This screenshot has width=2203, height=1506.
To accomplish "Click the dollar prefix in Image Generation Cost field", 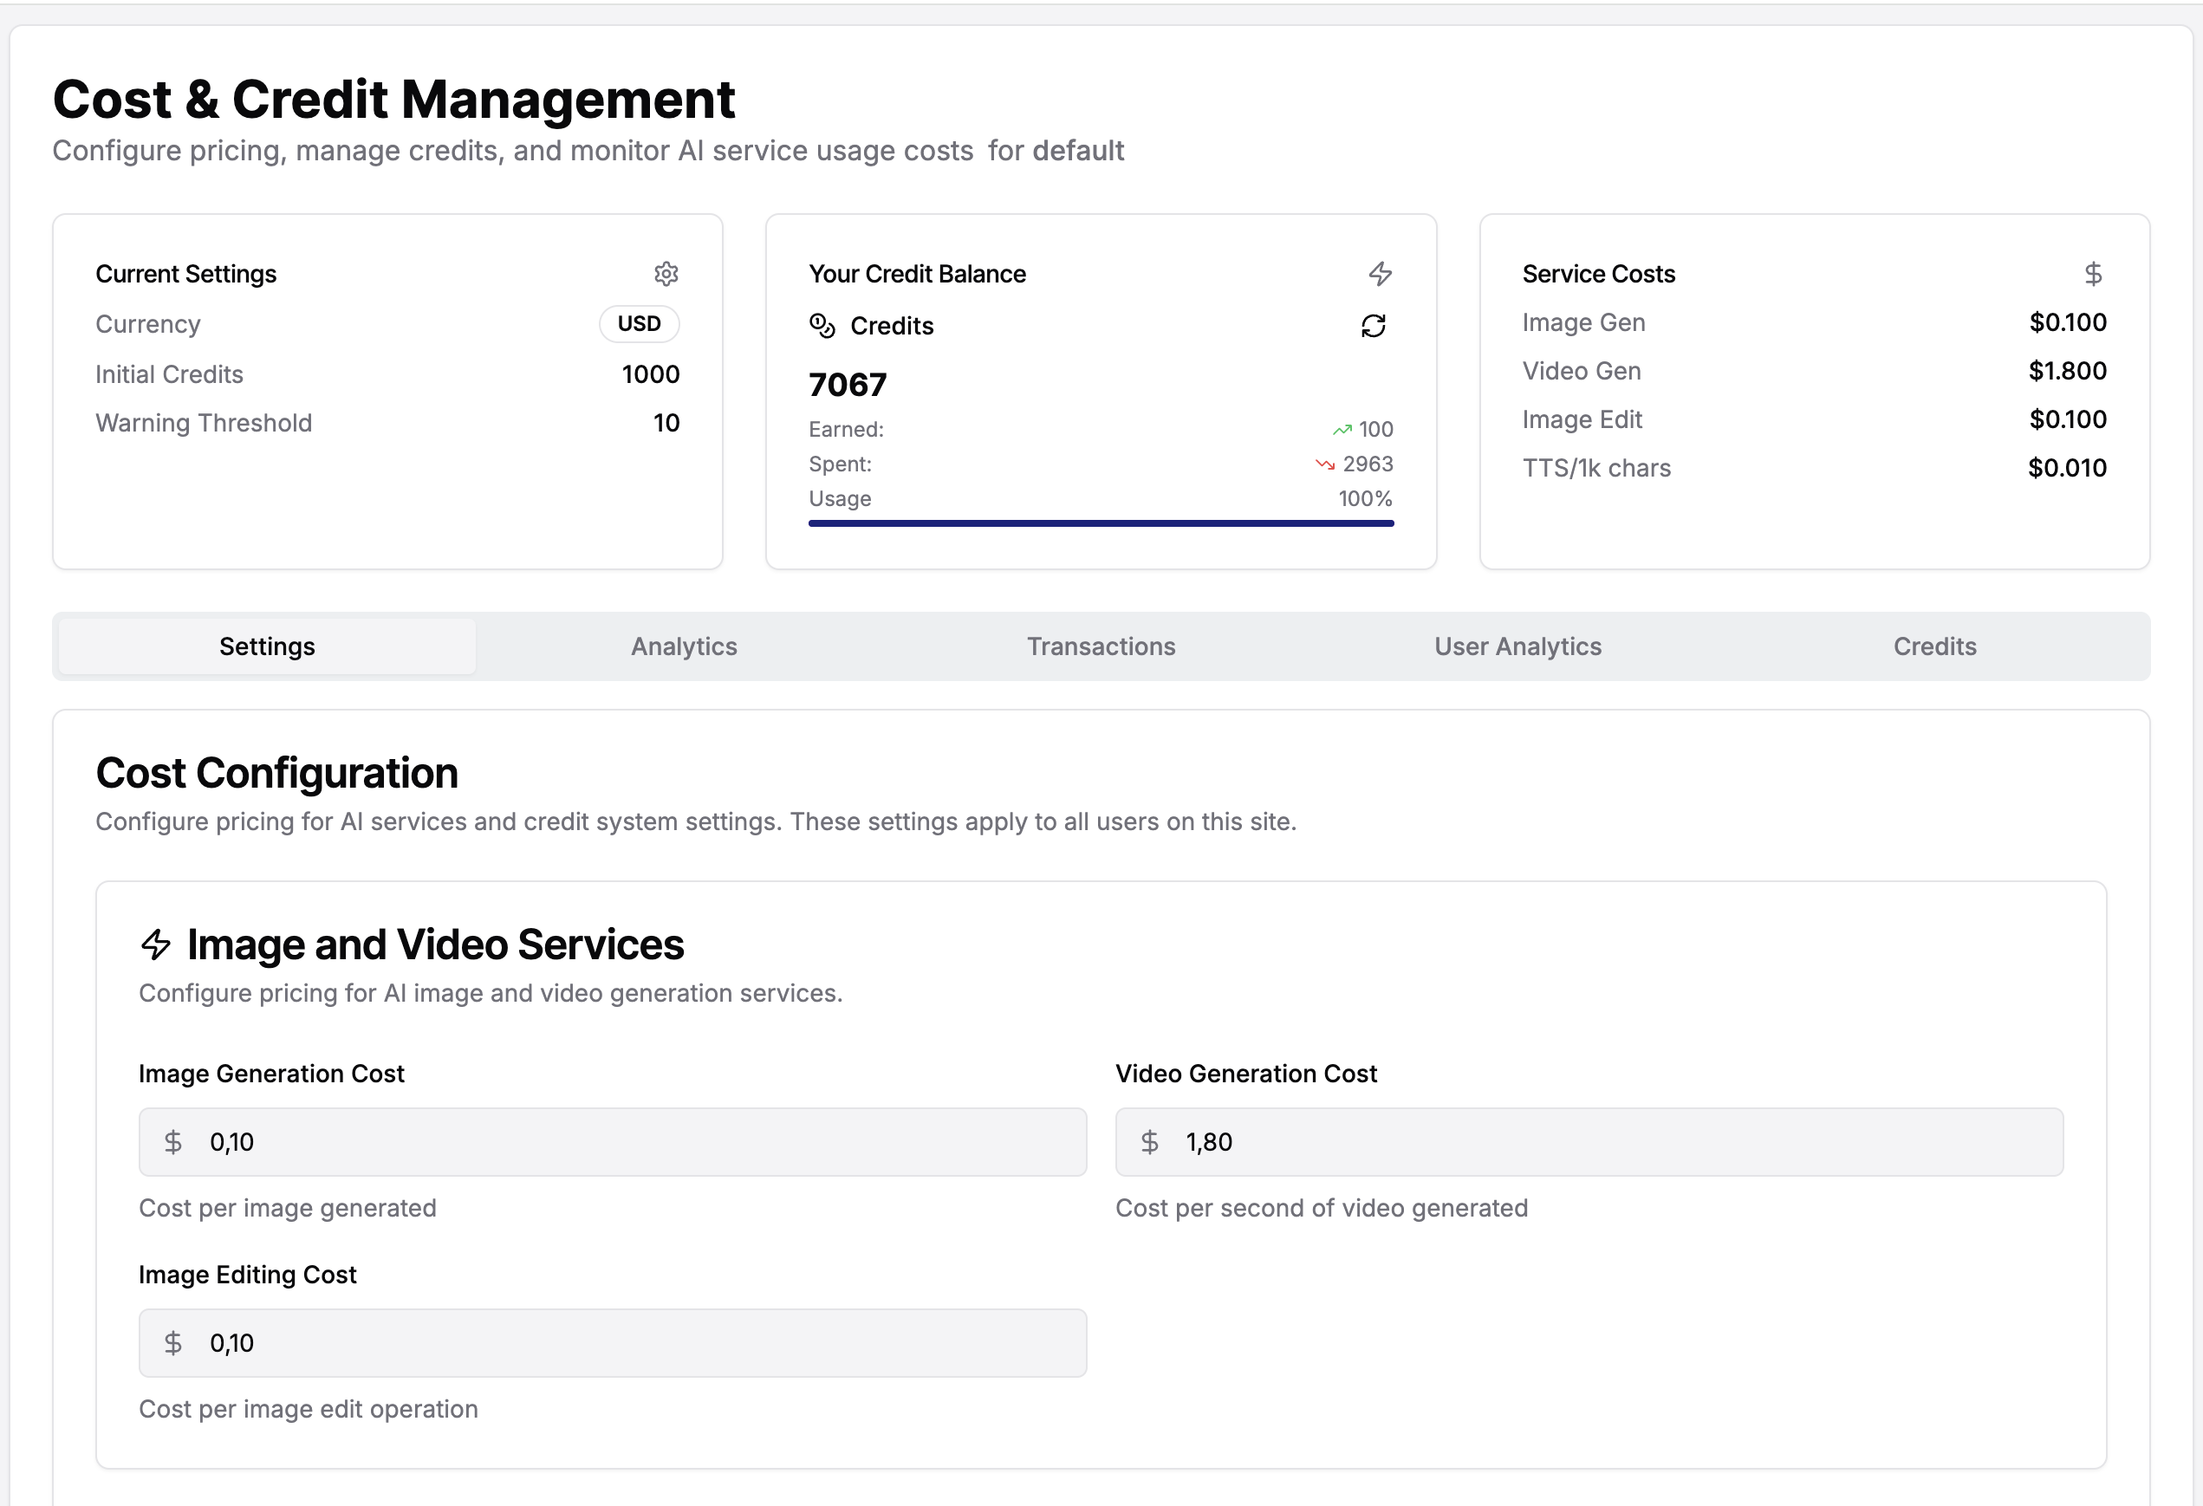I will coord(173,1142).
